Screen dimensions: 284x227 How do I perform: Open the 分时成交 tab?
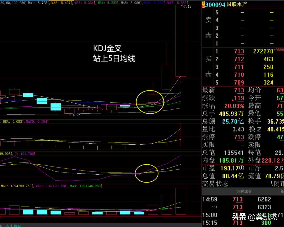click(x=244, y=191)
